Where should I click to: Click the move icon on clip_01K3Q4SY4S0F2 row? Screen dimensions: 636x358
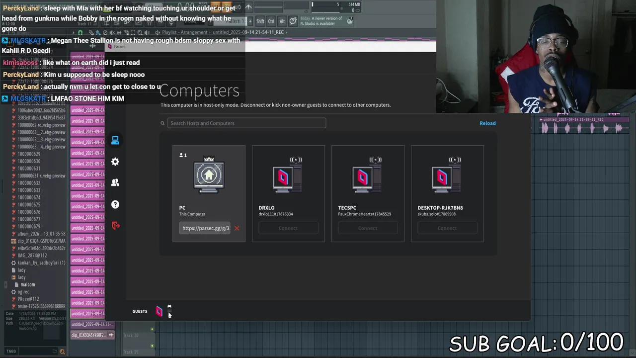pyautogui.click(x=111, y=335)
